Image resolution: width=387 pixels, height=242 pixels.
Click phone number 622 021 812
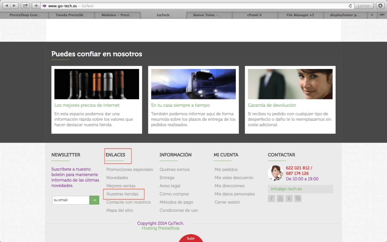(298, 168)
